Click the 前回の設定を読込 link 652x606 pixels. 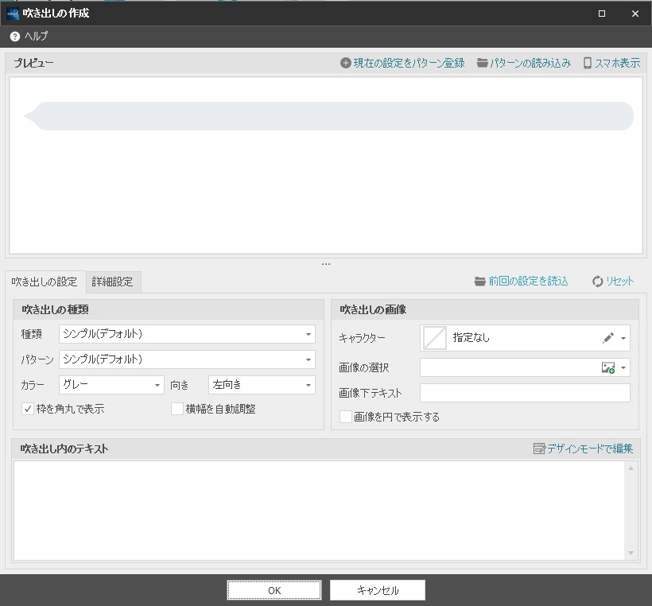(528, 282)
